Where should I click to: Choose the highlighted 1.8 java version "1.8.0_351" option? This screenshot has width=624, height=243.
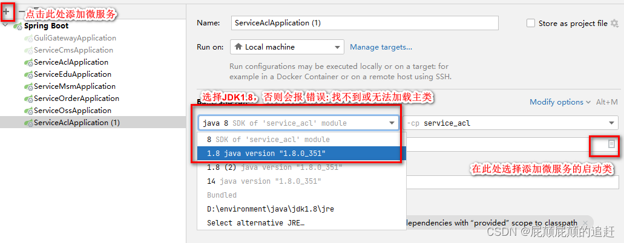301,153
